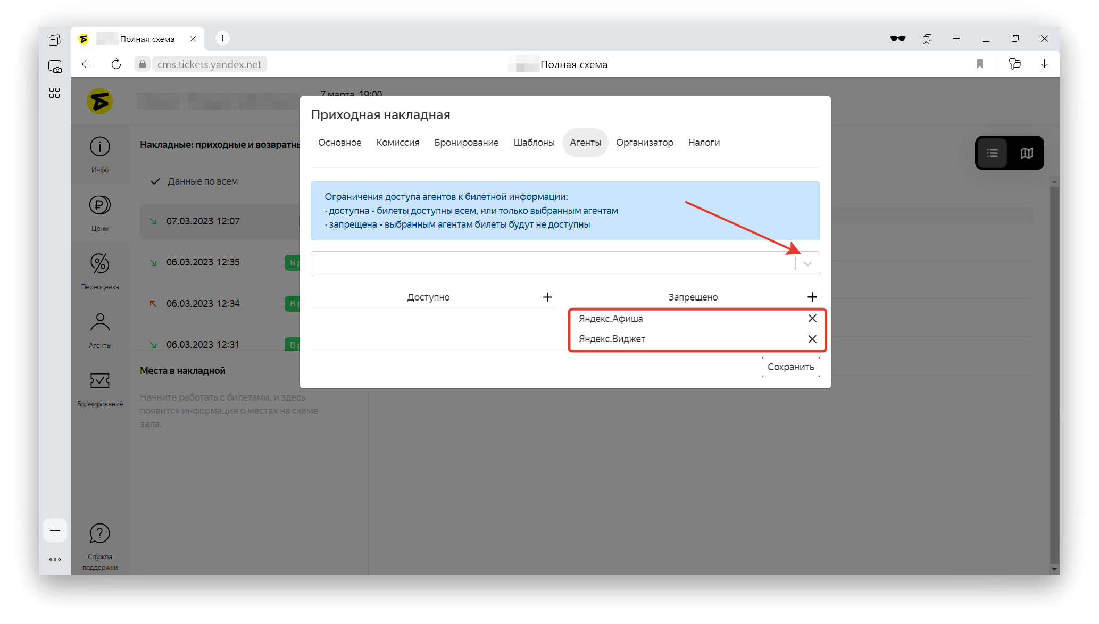Viewport: 1099px width, 624px height.
Task: Click the cms.tickets.yandex.net address bar
Action: [209, 64]
